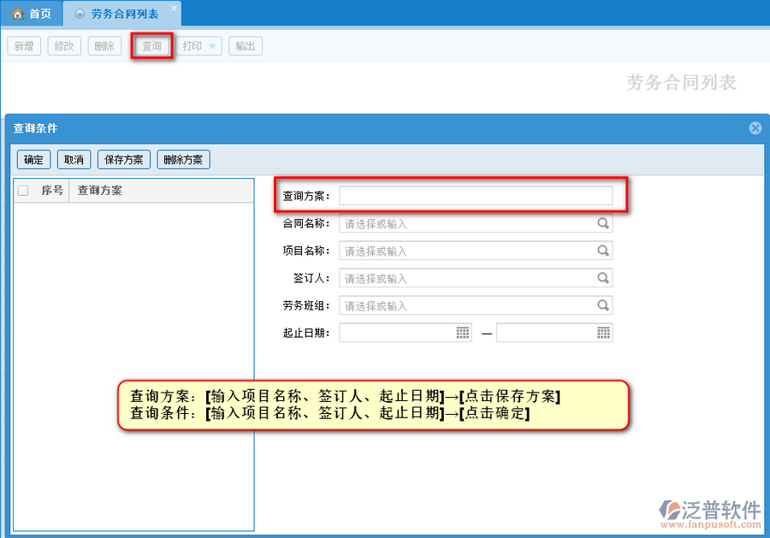Click the 序号 column header
Image resolution: width=770 pixels, height=538 pixels.
tap(51, 191)
